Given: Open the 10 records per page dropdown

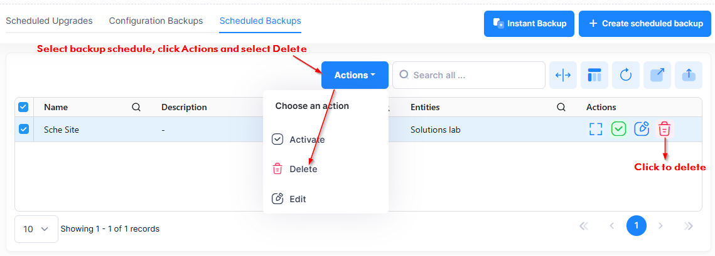Looking at the screenshot, I should point(36,229).
